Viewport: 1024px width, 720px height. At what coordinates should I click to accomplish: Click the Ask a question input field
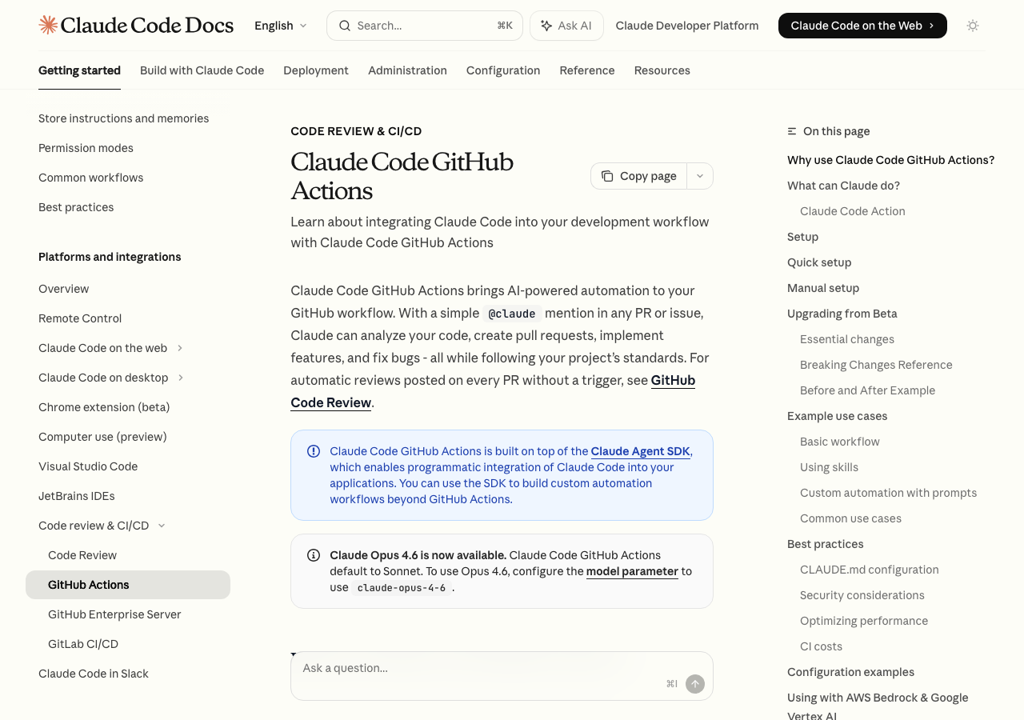click(x=480, y=668)
